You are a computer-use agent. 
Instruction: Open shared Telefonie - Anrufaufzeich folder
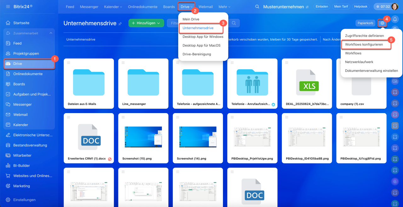[x=252, y=83]
